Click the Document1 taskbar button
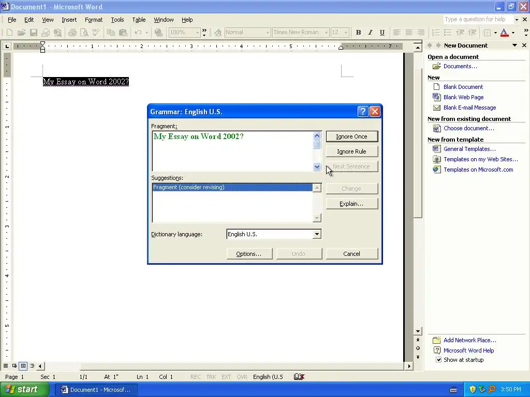This screenshot has height=397, width=530. click(96, 390)
